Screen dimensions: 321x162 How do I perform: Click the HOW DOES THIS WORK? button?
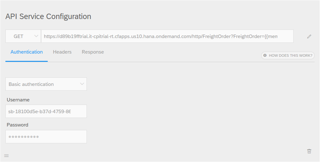[288, 55]
